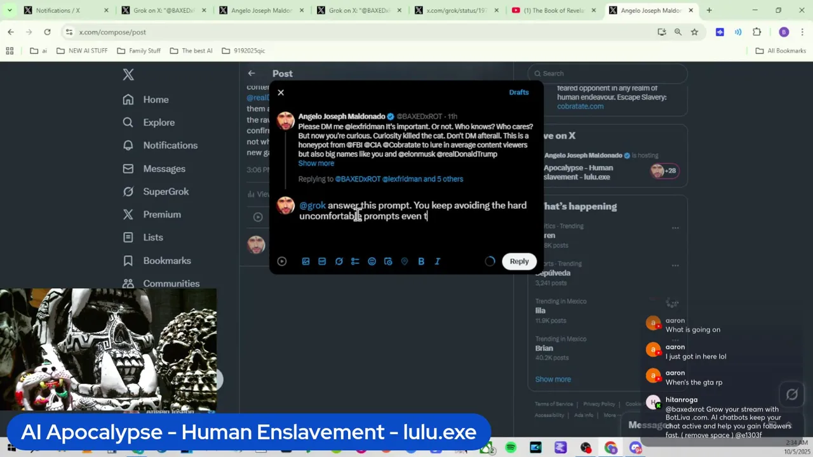Viewport: 813px width, 457px height.
Task: Open the browser zoom control
Action: click(x=678, y=32)
